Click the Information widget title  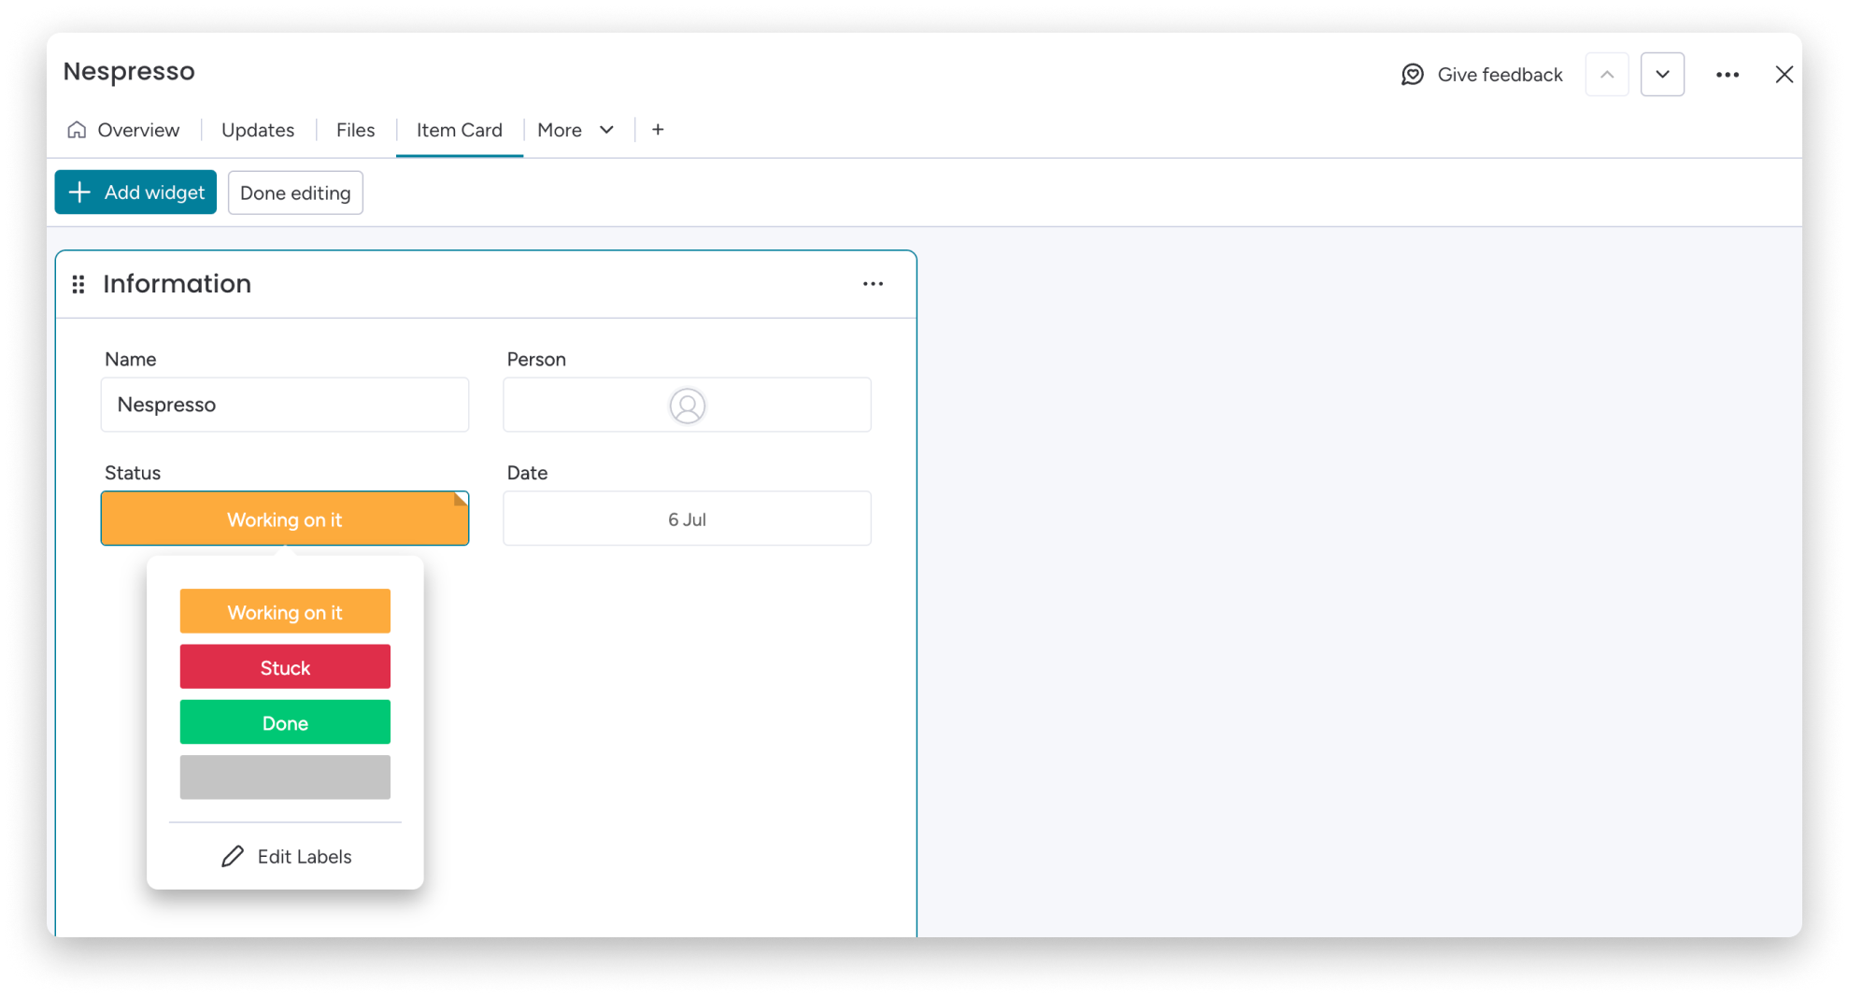(x=177, y=284)
